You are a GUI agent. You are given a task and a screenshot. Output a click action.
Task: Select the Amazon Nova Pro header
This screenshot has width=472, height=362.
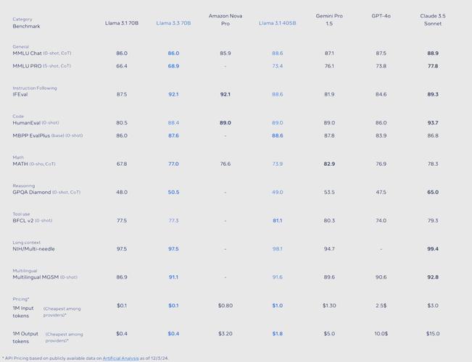[x=225, y=20]
